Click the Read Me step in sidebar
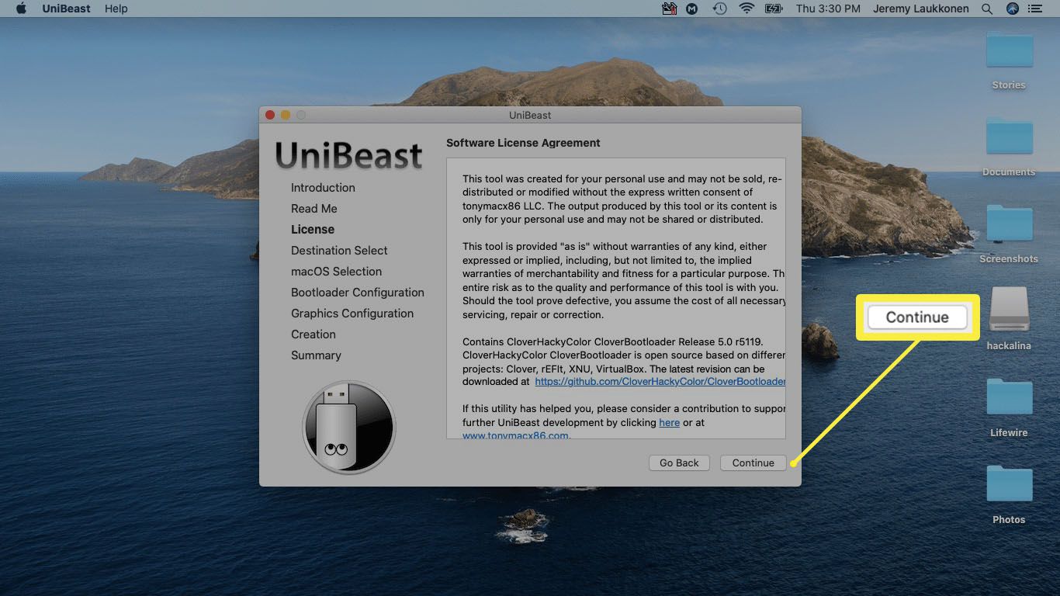The image size is (1060, 596). [313, 209]
